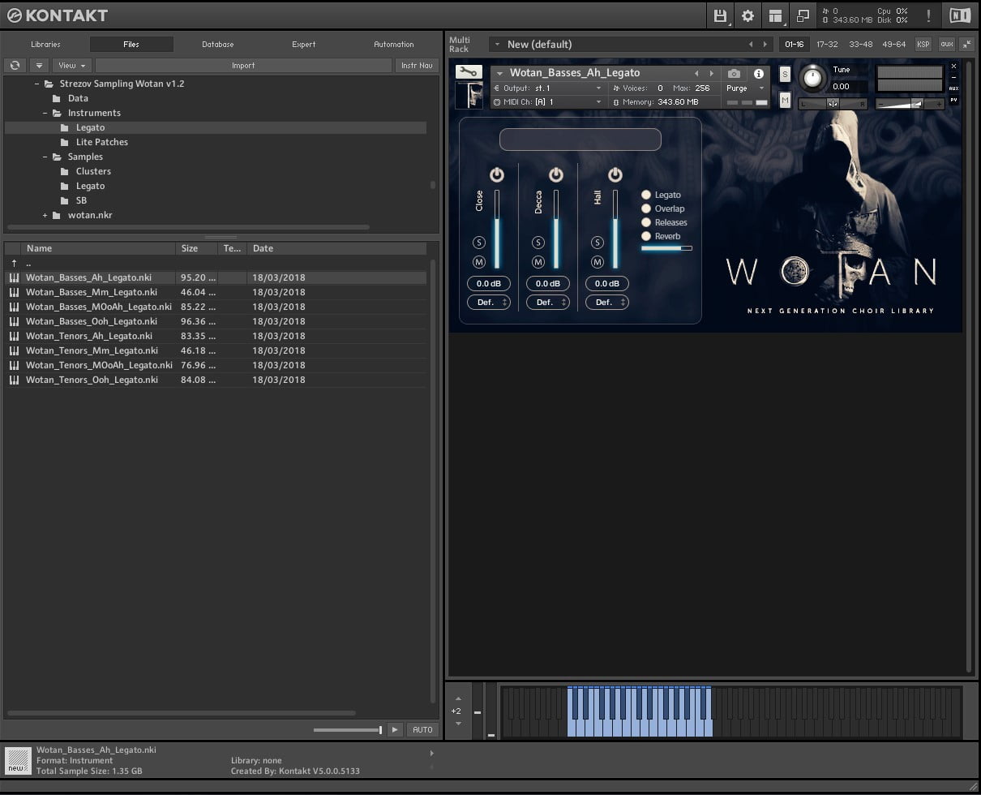This screenshot has height=795, width=981.
Task: Turn the Tune knob
Action: 812,78
